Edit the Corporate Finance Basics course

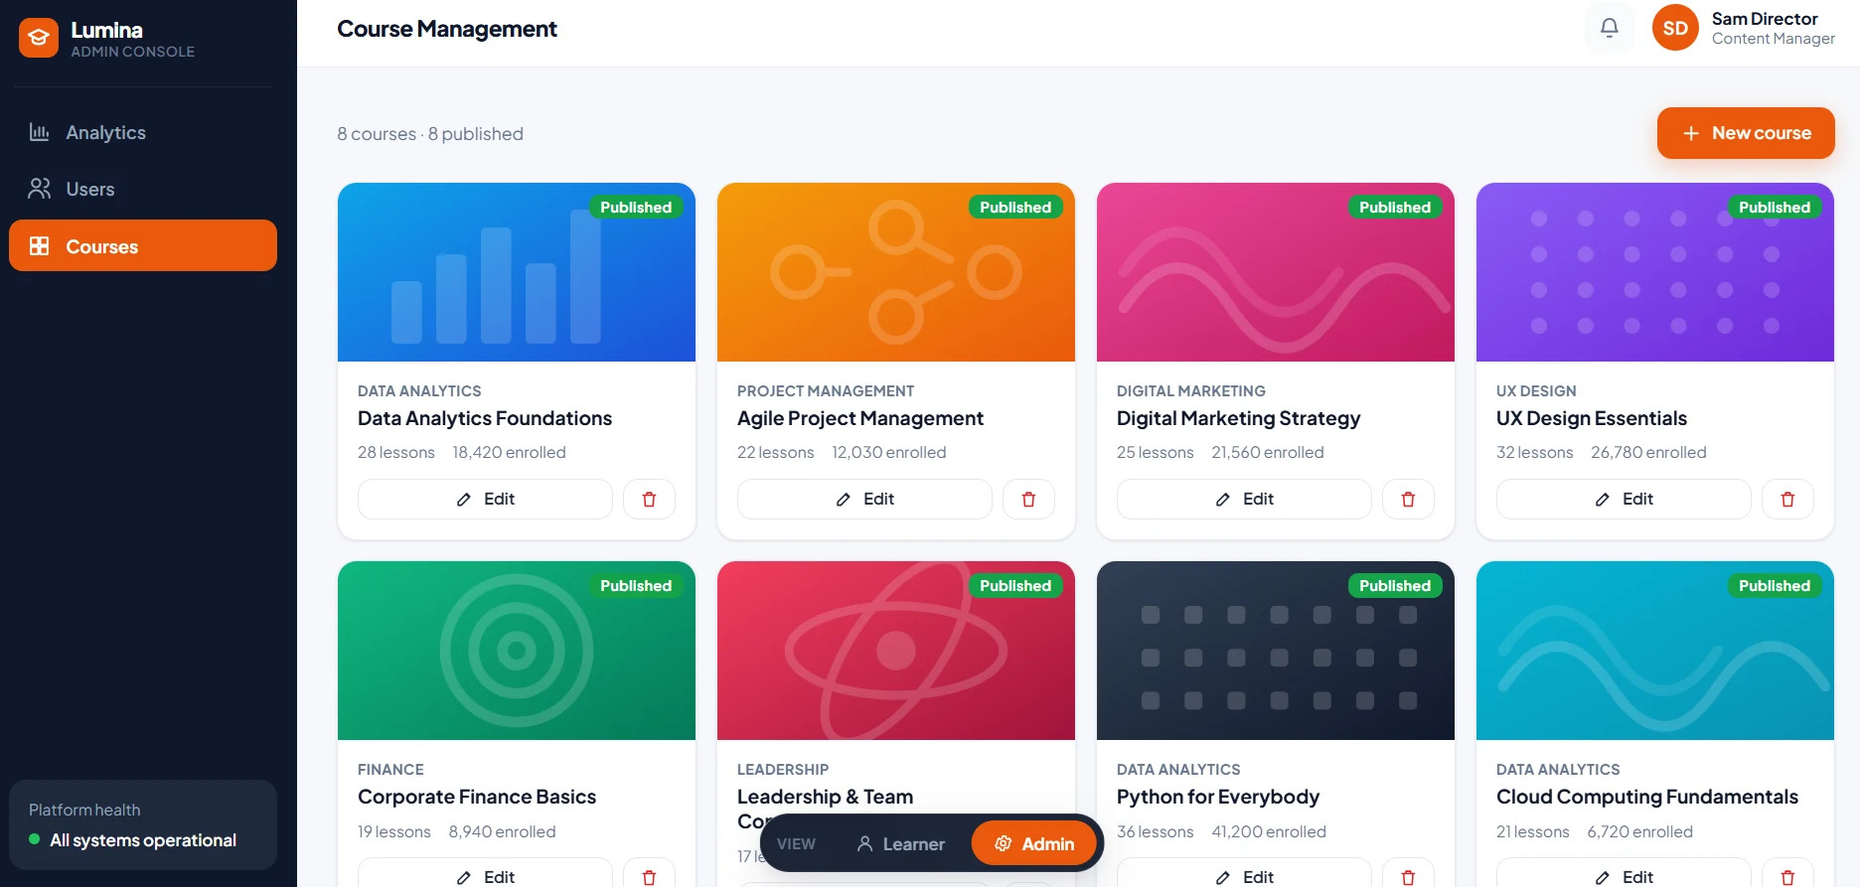(x=485, y=873)
